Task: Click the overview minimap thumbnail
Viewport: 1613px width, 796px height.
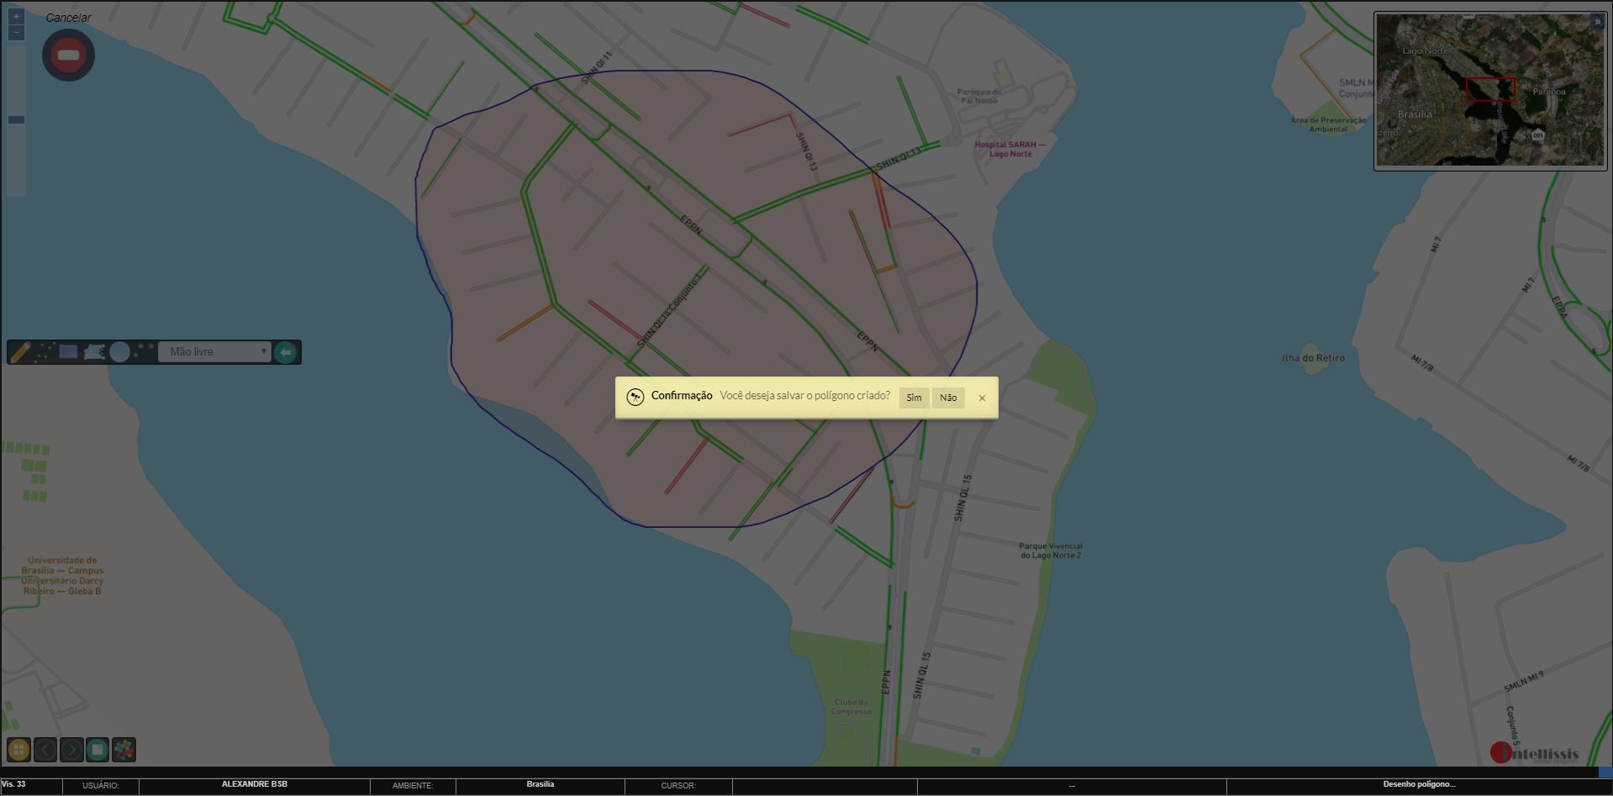Action: (x=1489, y=92)
